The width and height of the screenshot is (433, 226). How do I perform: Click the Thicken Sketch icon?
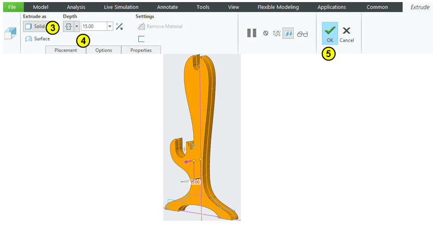coord(141,39)
